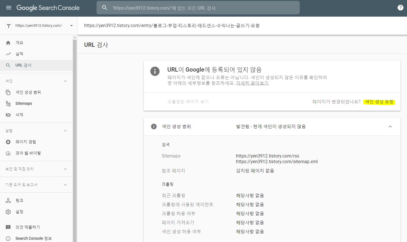Image resolution: width=407 pixels, height=242 pixels.
Task: Click the 자세히 알아보기 link
Action: pyautogui.click(x=252, y=83)
